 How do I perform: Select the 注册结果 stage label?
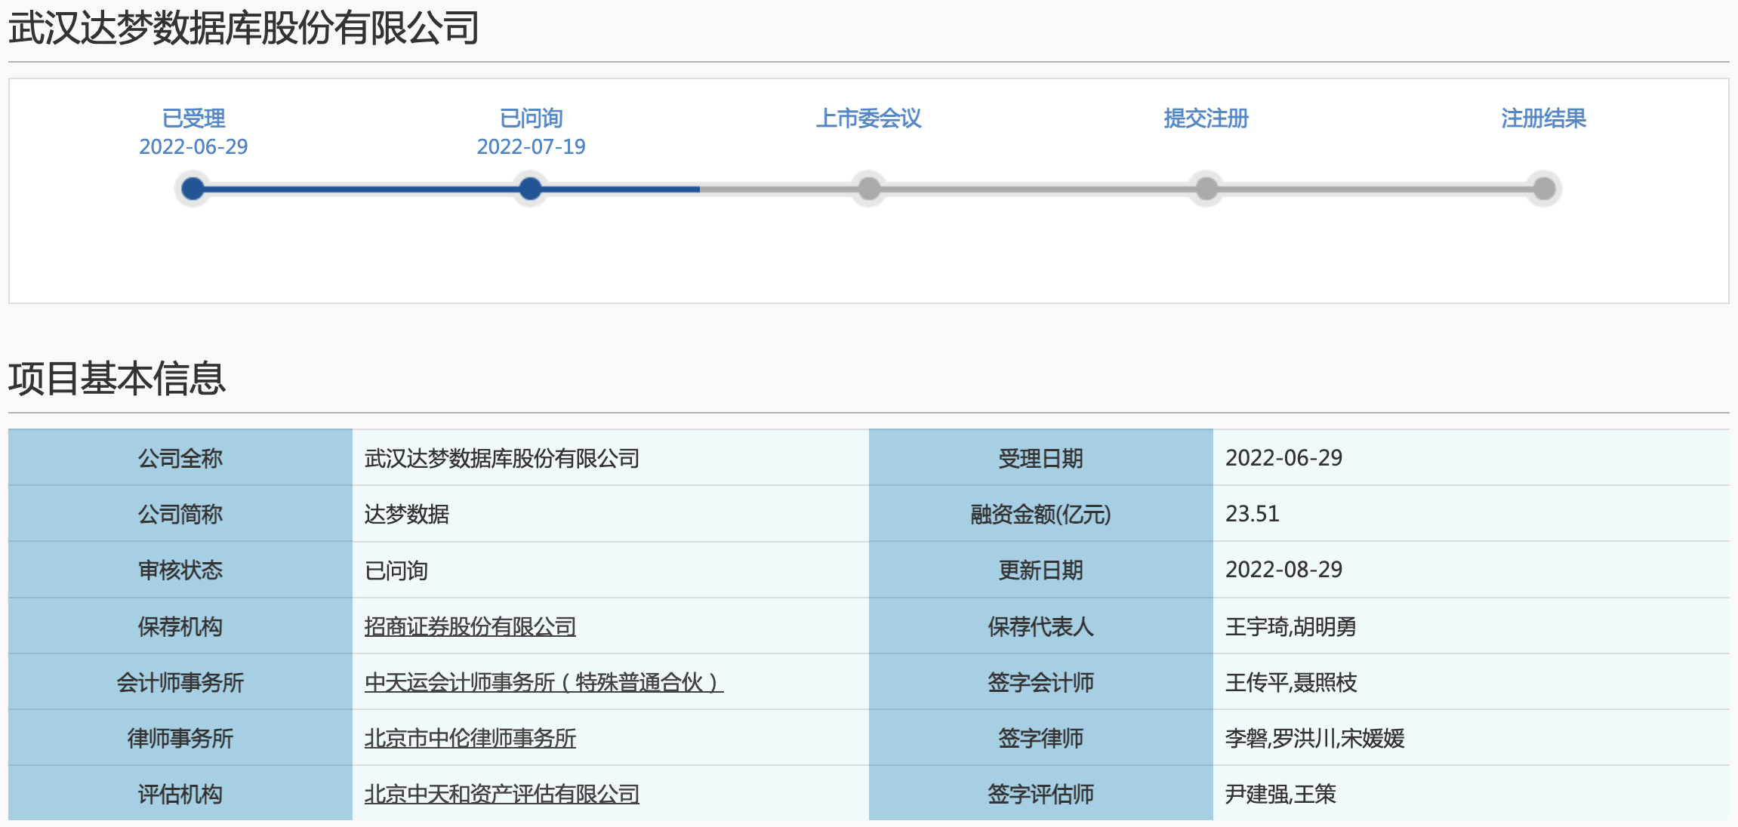tap(1544, 118)
